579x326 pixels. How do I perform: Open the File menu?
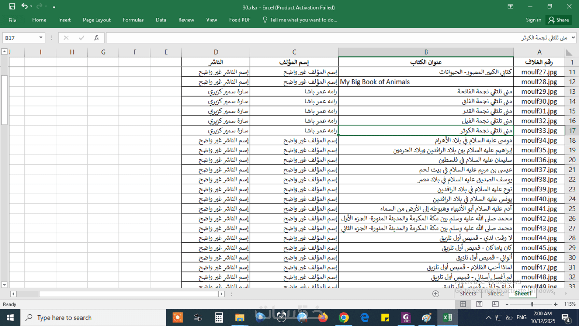(12, 20)
